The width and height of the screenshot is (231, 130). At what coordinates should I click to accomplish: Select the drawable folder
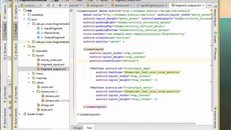[42, 51]
